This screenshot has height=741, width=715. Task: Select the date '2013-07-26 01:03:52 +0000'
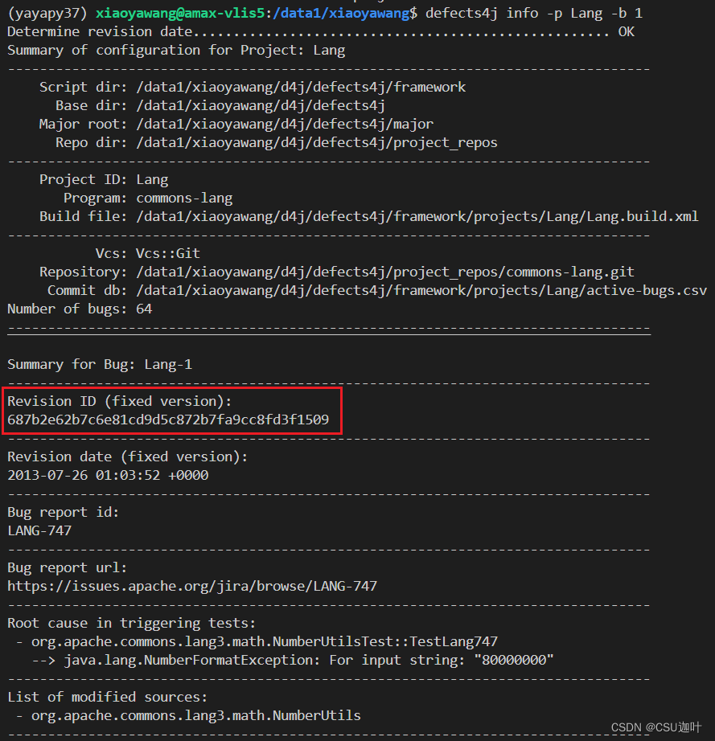tap(108, 475)
